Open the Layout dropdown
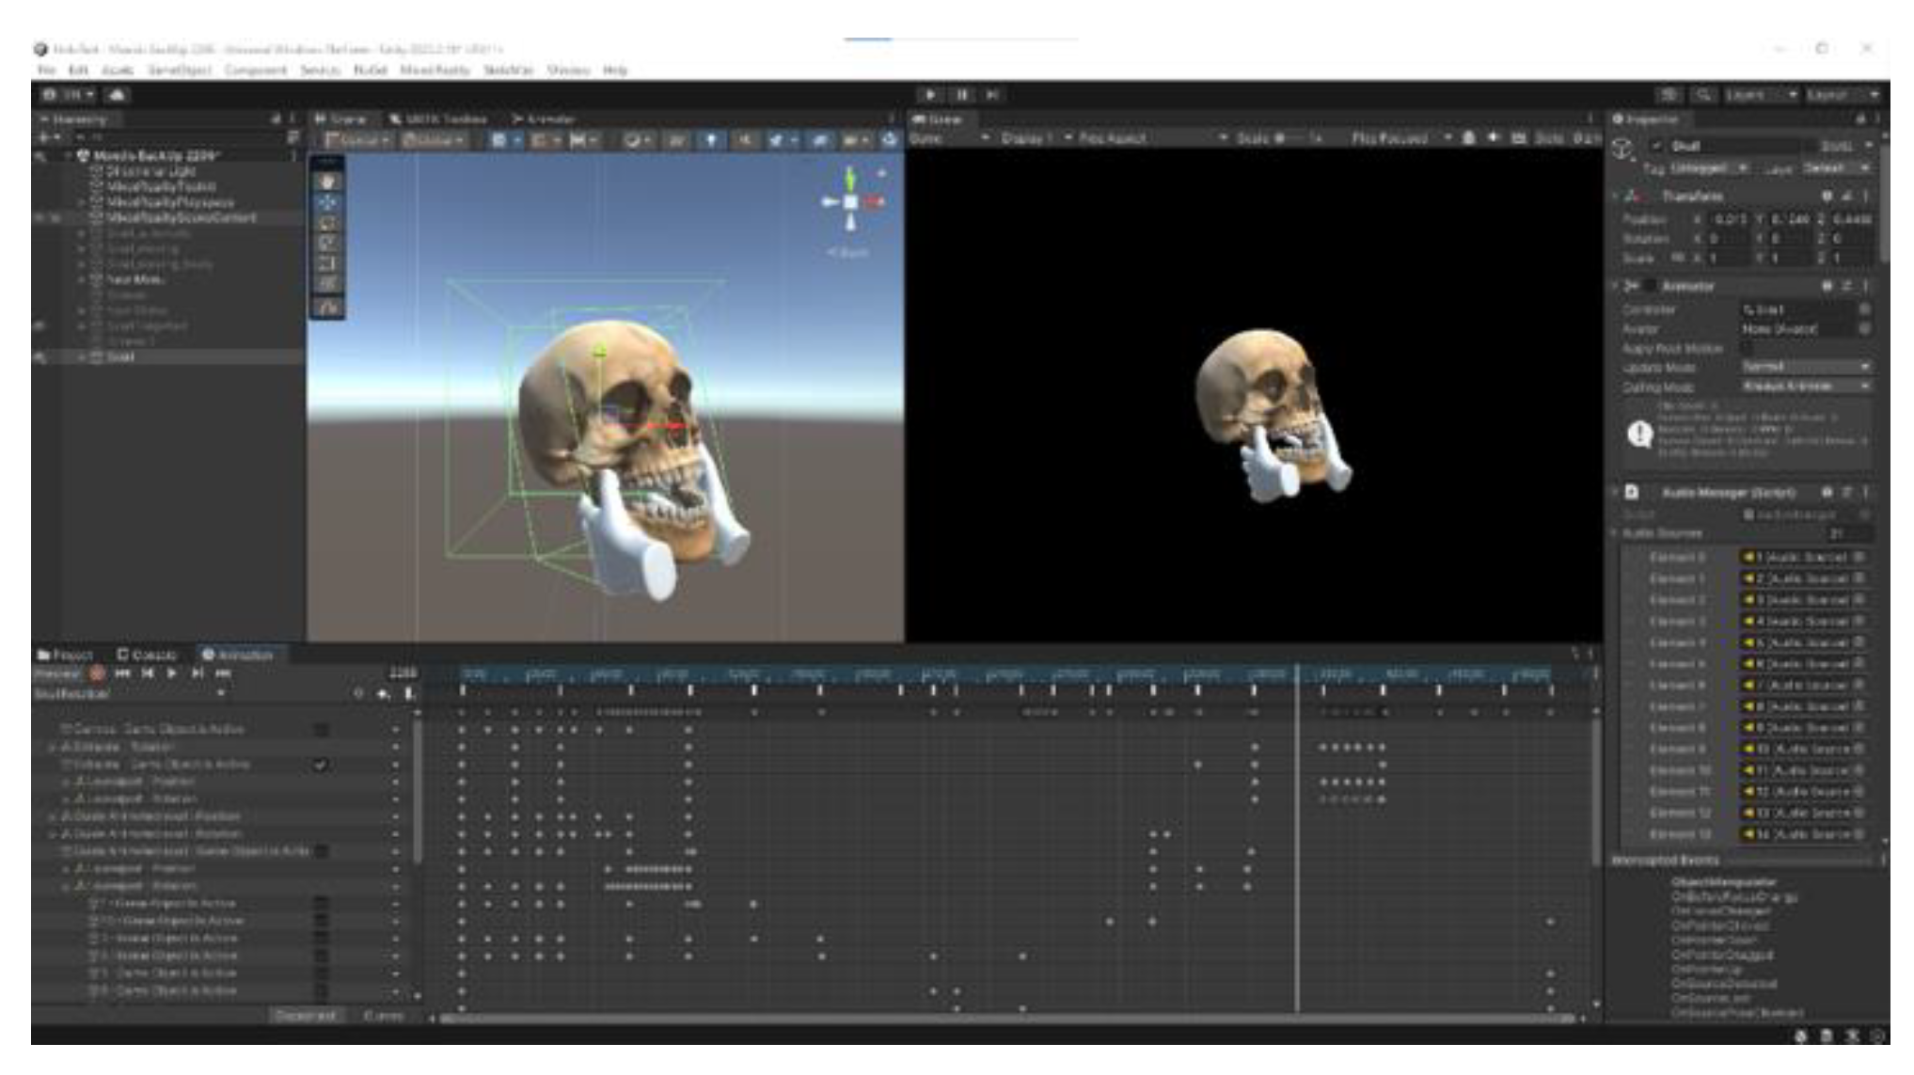 click(x=1842, y=94)
